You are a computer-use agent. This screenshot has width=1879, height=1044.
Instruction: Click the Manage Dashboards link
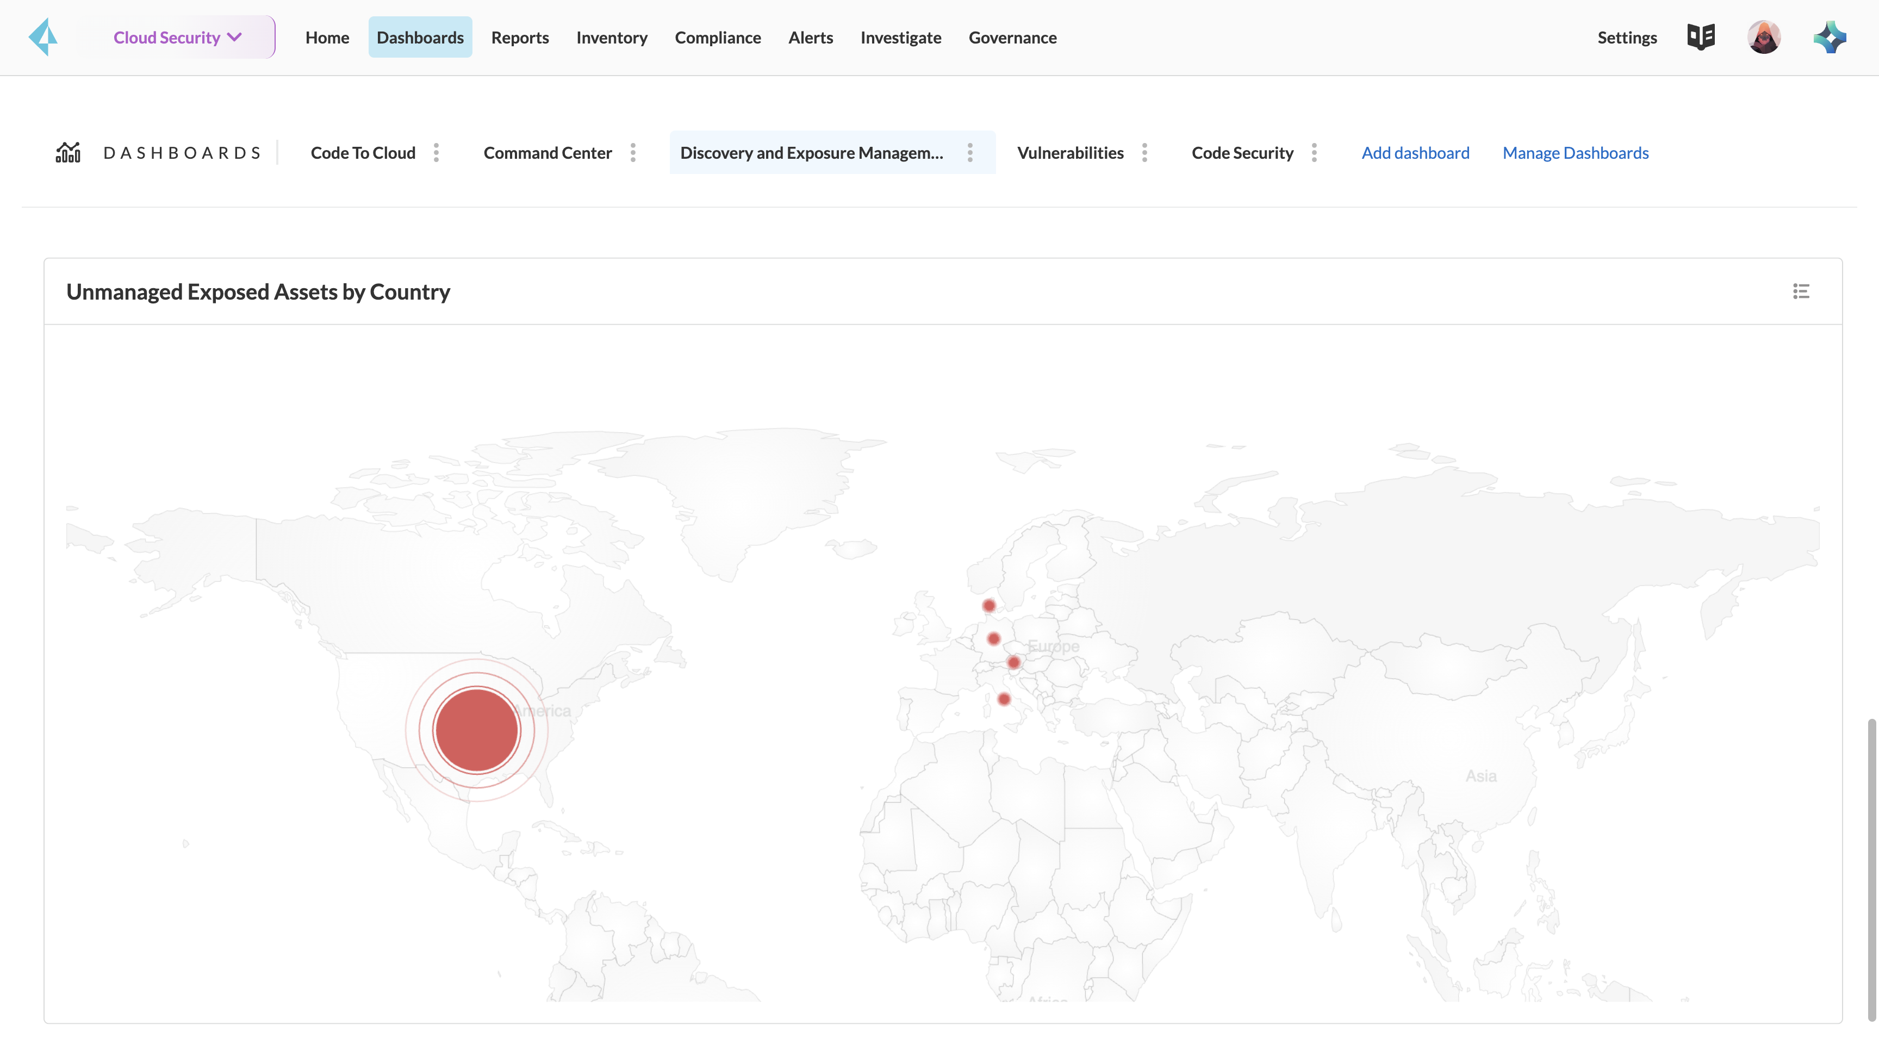(1575, 152)
